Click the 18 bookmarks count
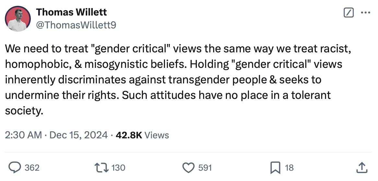This screenshot has width=378, height=181. [x=289, y=167]
